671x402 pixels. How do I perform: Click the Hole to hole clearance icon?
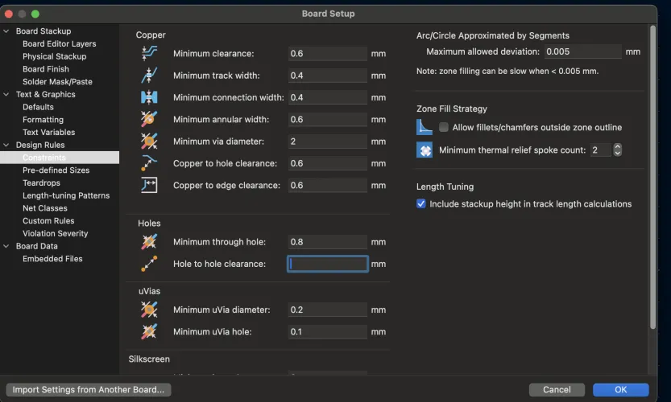pyautogui.click(x=149, y=264)
